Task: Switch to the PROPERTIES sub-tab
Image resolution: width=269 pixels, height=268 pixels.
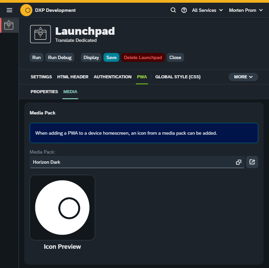Action: click(x=44, y=92)
